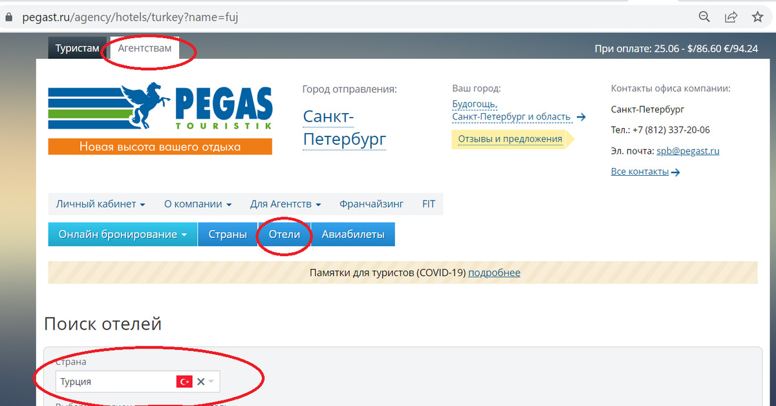Click the Будогощь city link
This screenshot has height=406, width=776.
pos(475,103)
